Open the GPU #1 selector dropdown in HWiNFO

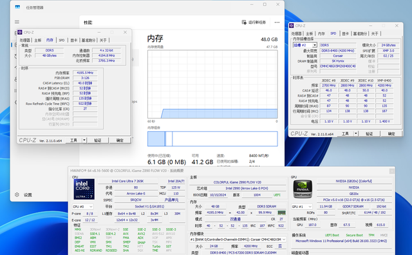click(x=302, y=207)
